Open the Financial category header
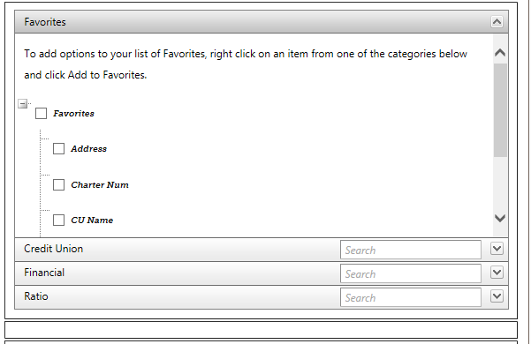 [x=44, y=273]
